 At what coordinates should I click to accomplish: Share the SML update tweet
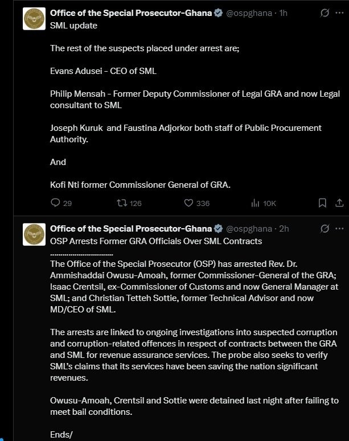(339, 203)
